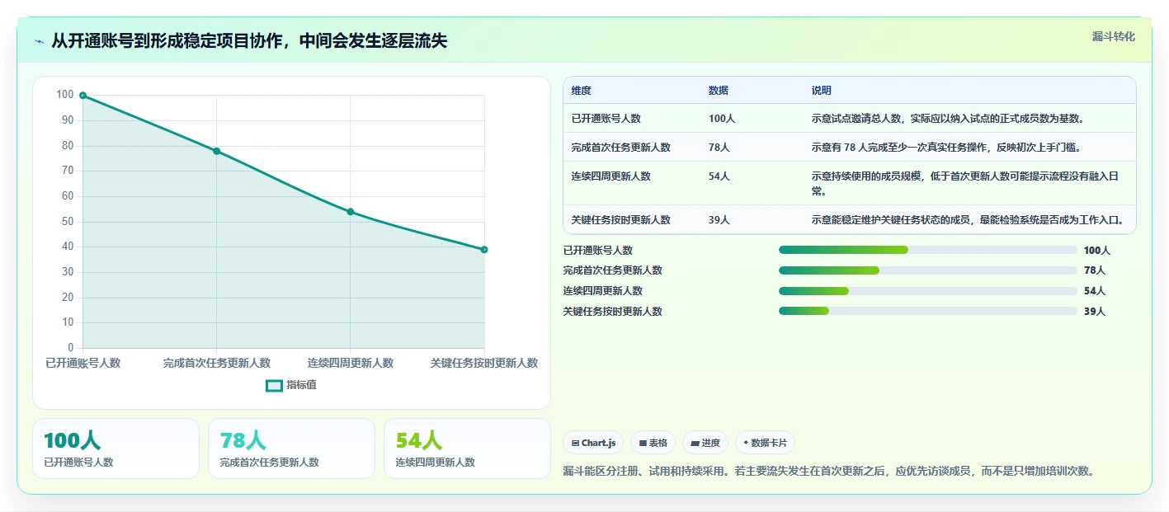Click the 关键任务按时更新人数 progress bar
Image resolution: width=1169 pixels, height=512 pixels.
pyautogui.click(x=928, y=311)
